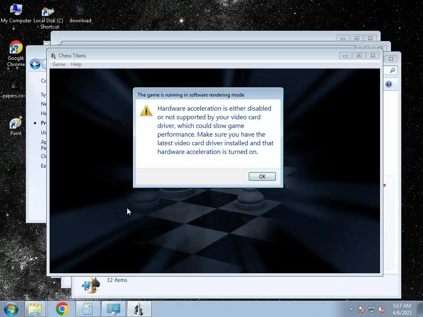Click the Chess Titans title bar icon
The image size is (423, 317).
coord(53,56)
